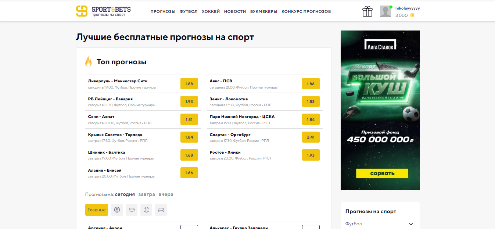Click the Топ прогнозы heading
The width and height of the screenshot is (495, 229).
[122, 62]
